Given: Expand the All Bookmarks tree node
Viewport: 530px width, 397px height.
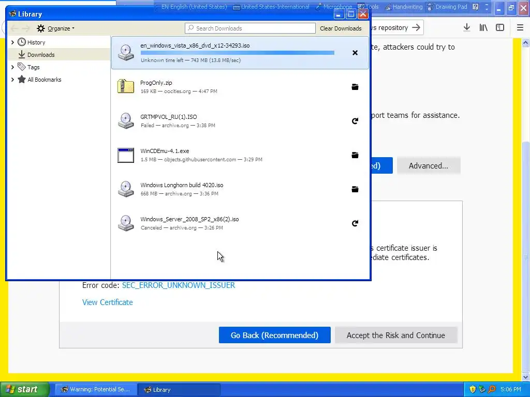Looking at the screenshot, I should pos(12,80).
